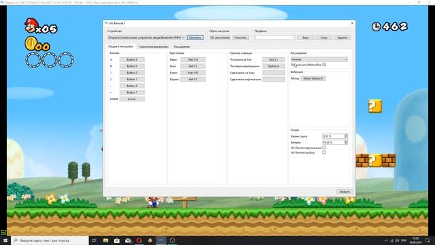Open File Explorer from the taskbar
The width and height of the screenshot is (435, 245).
[106, 240]
